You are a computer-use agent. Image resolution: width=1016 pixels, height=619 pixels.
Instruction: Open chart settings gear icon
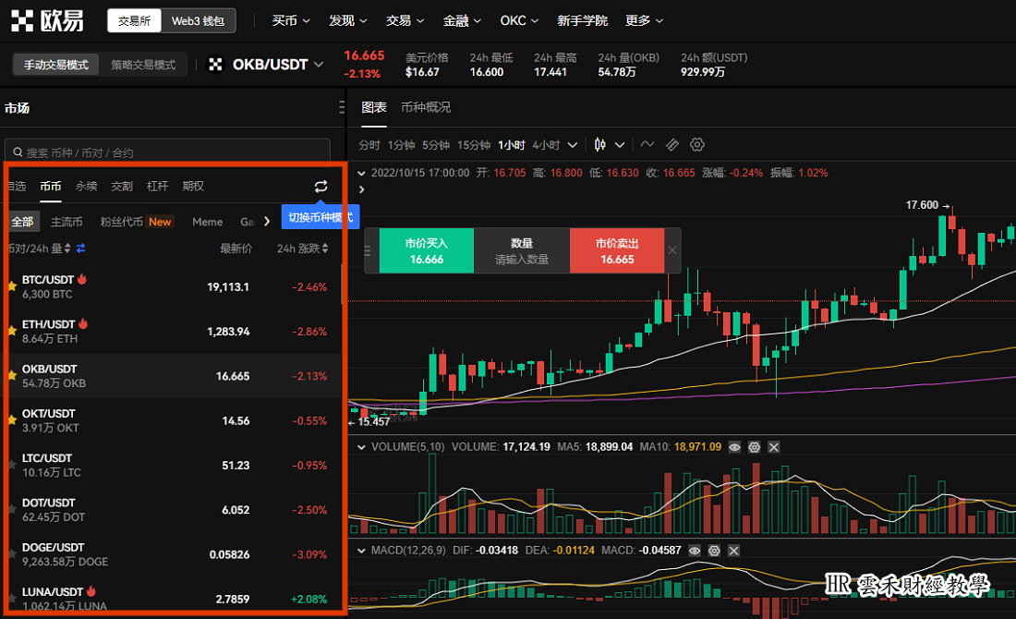coord(697,144)
